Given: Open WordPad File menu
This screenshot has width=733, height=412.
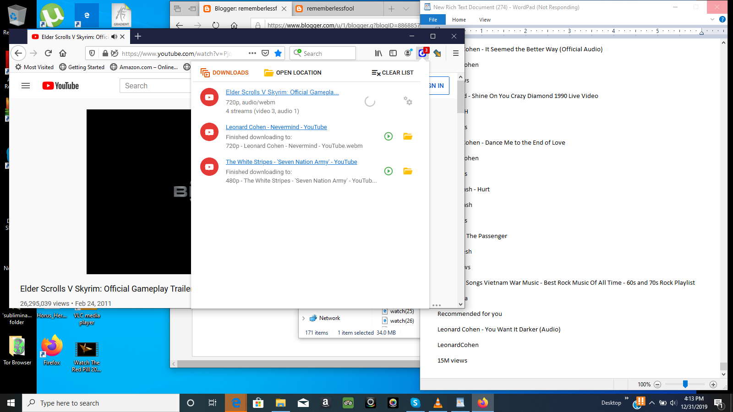Looking at the screenshot, I should [x=433, y=20].
